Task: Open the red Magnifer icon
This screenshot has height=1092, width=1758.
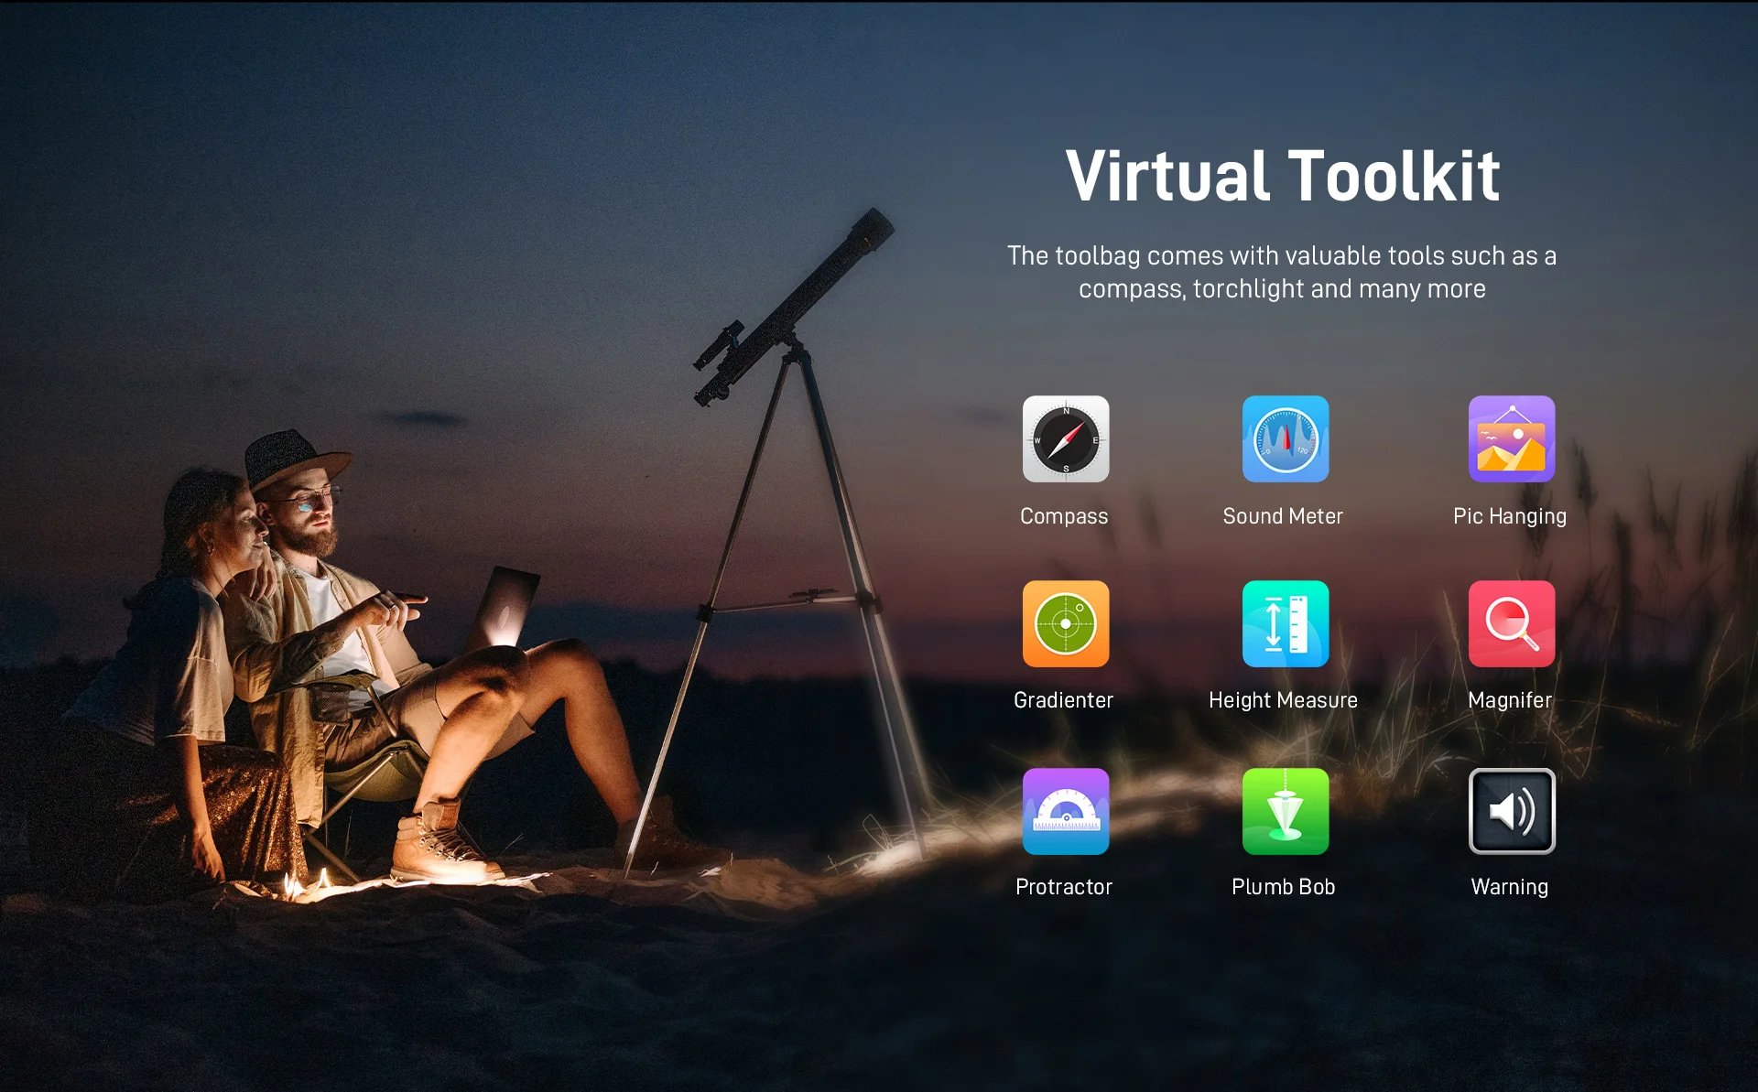Action: [1511, 624]
